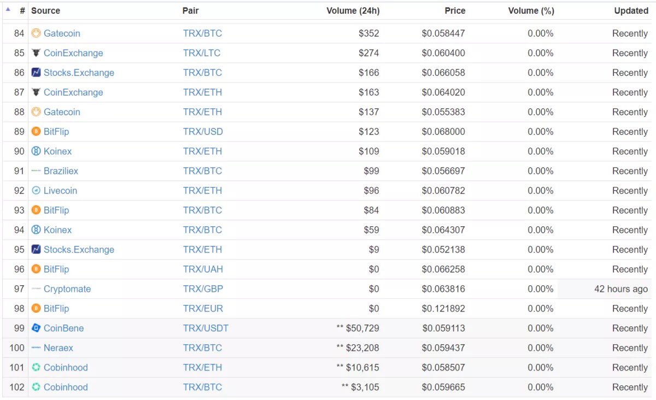Viewport: 656px width, 400px height.
Task: Click the Gatecoin icon in row 84
Action: [x=36, y=33]
